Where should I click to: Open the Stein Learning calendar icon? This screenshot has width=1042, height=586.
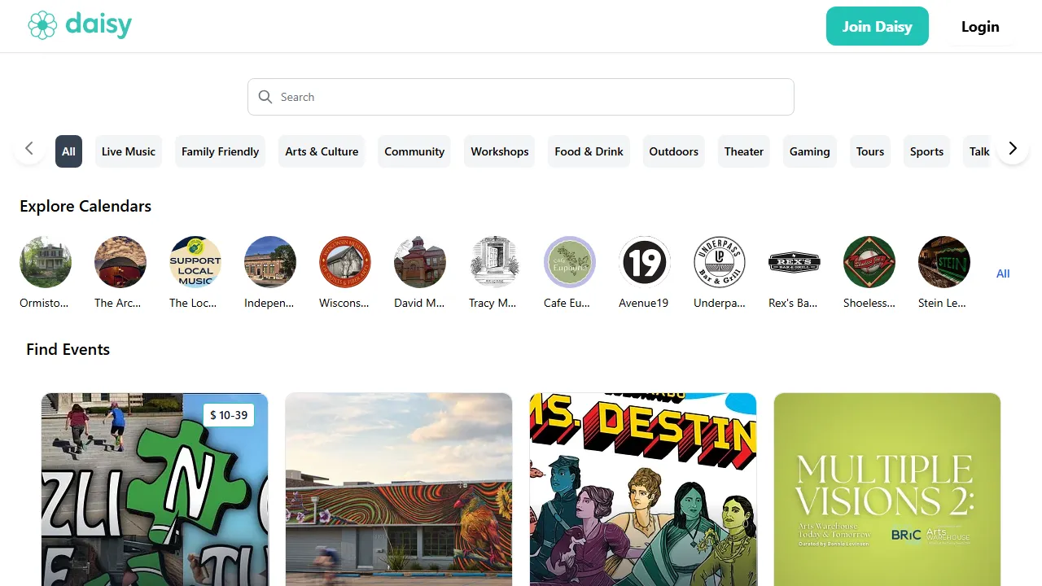[x=943, y=262]
